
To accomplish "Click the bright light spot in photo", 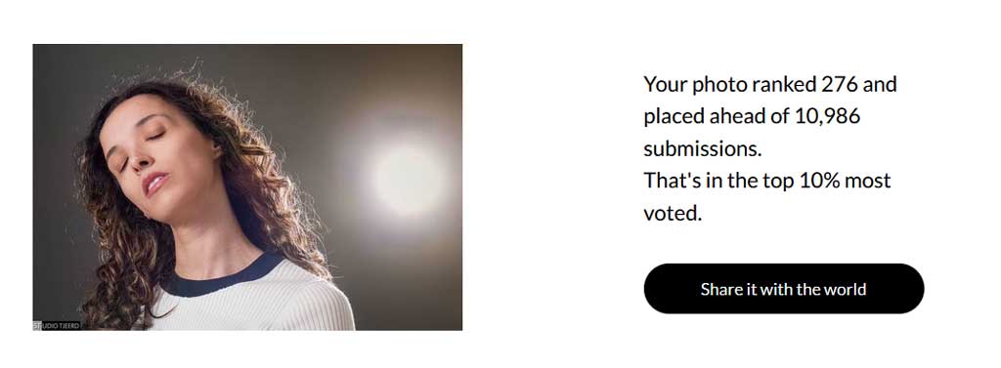I will 408,179.
